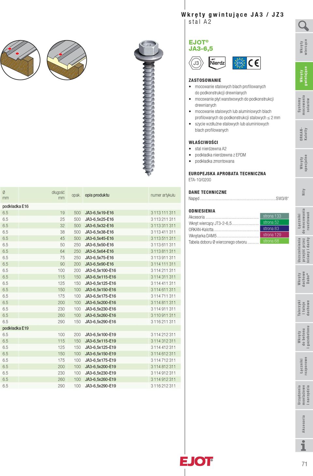
Task: Select product JA3-6,5x25-E16
Action: [x=99, y=219]
